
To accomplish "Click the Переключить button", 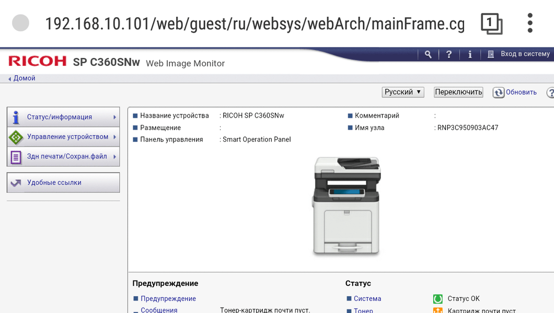I will pyautogui.click(x=458, y=92).
